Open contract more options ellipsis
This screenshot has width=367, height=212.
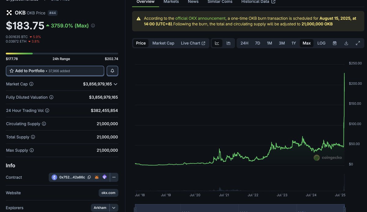(x=114, y=177)
